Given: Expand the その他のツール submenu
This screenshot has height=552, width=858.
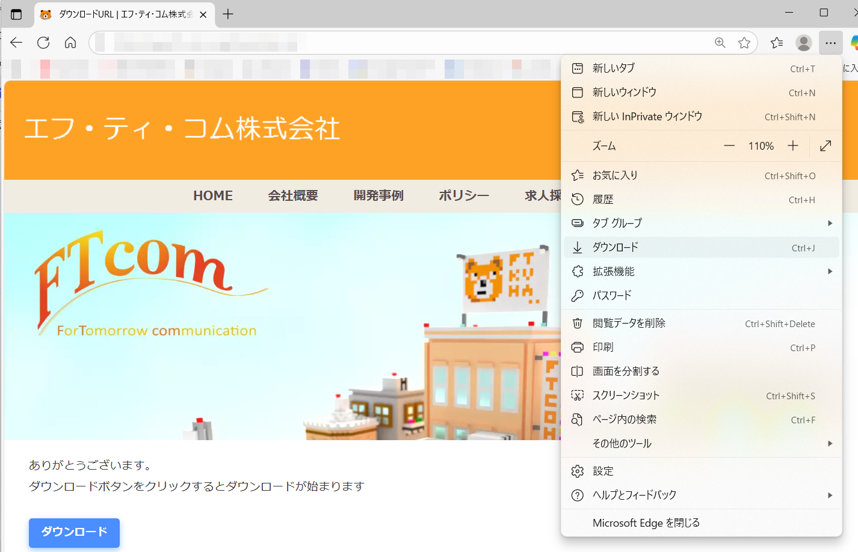Looking at the screenshot, I should [830, 444].
